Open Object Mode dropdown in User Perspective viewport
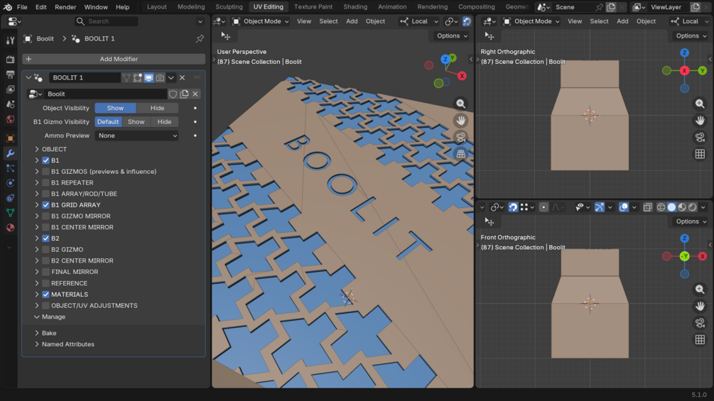This screenshot has height=401, width=714. tap(261, 21)
